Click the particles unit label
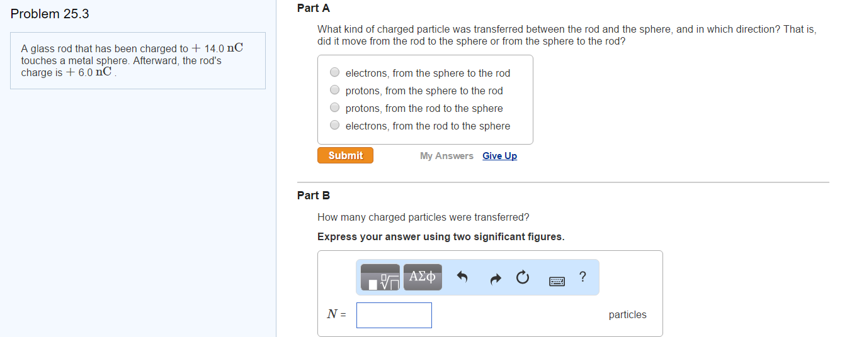This screenshot has height=337, width=847. click(627, 315)
